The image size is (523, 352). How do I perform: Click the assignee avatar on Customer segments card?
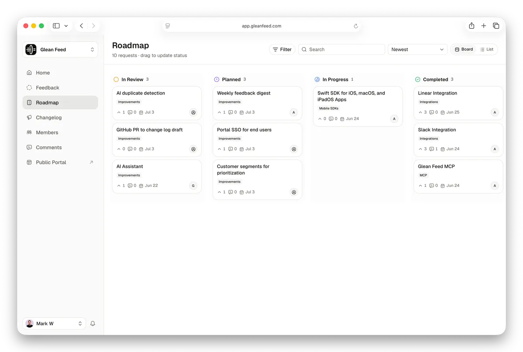(294, 192)
